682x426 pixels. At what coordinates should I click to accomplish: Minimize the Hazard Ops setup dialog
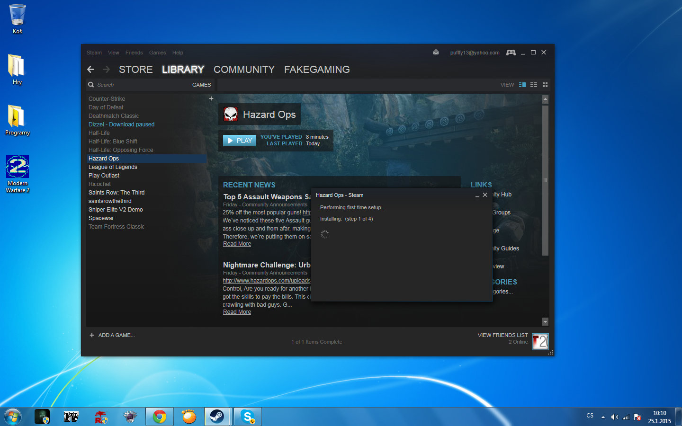pyautogui.click(x=477, y=195)
